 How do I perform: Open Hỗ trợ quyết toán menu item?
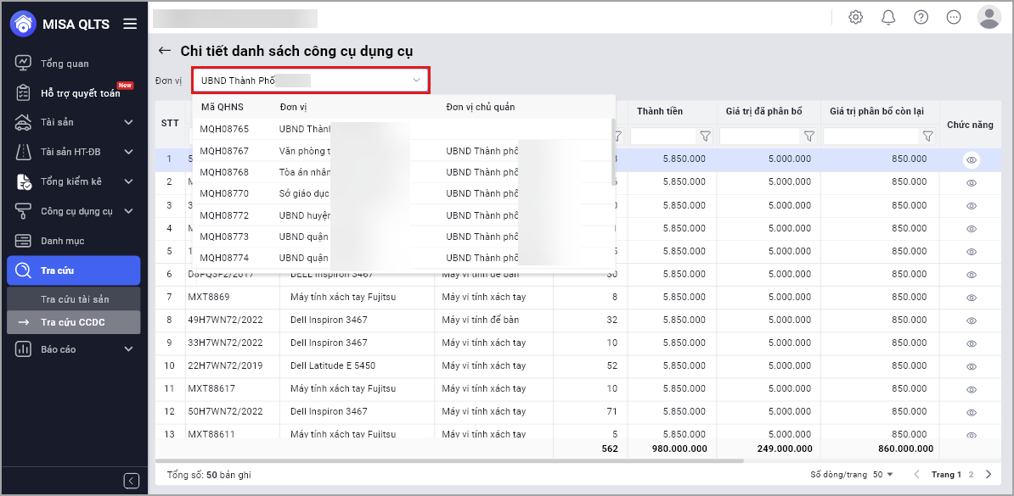click(x=74, y=92)
